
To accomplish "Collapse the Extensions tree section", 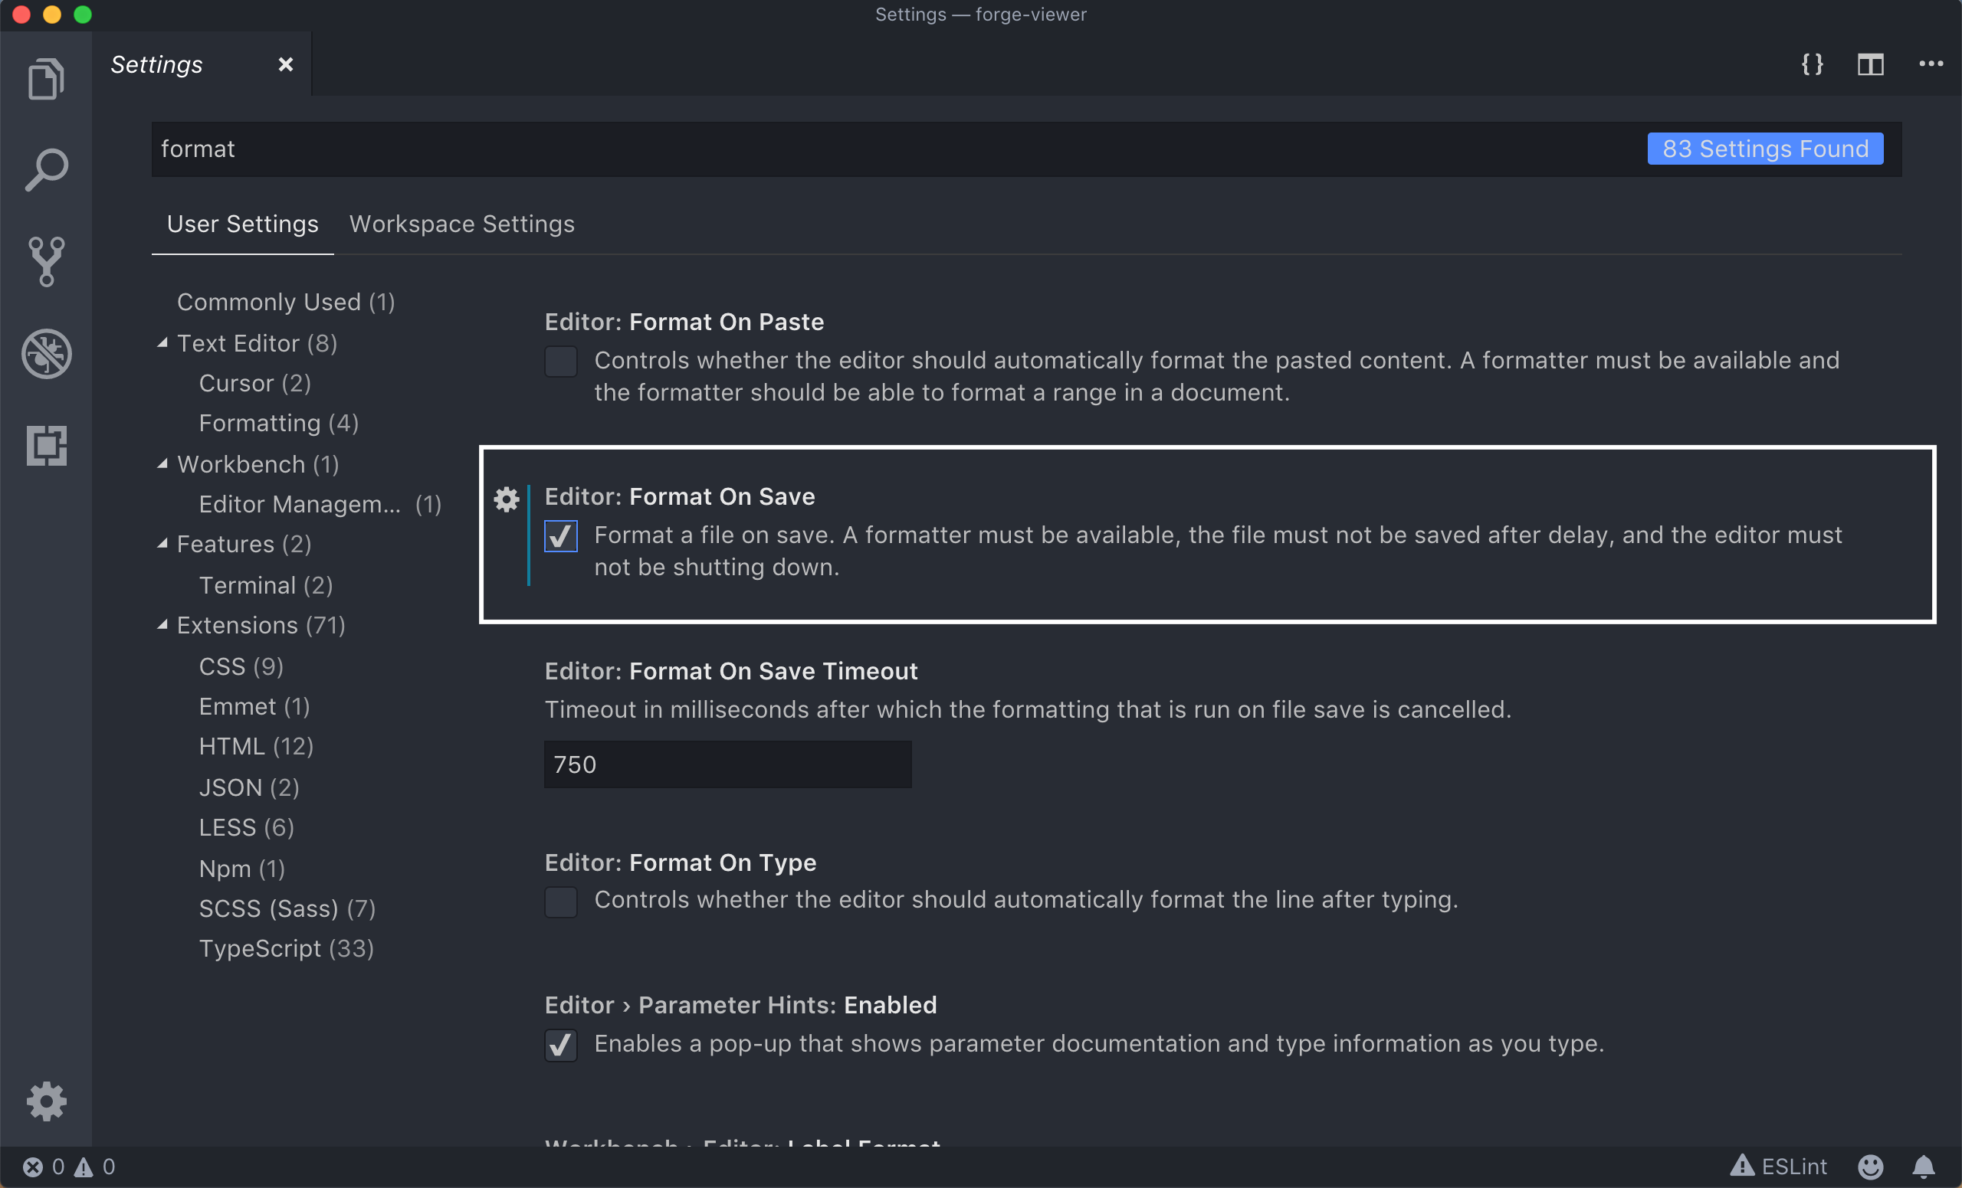I will point(162,626).
